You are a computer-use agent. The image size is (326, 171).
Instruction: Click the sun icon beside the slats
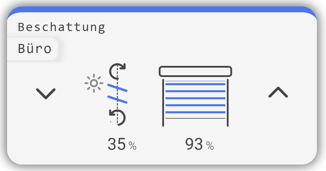(x=94, y=83)
